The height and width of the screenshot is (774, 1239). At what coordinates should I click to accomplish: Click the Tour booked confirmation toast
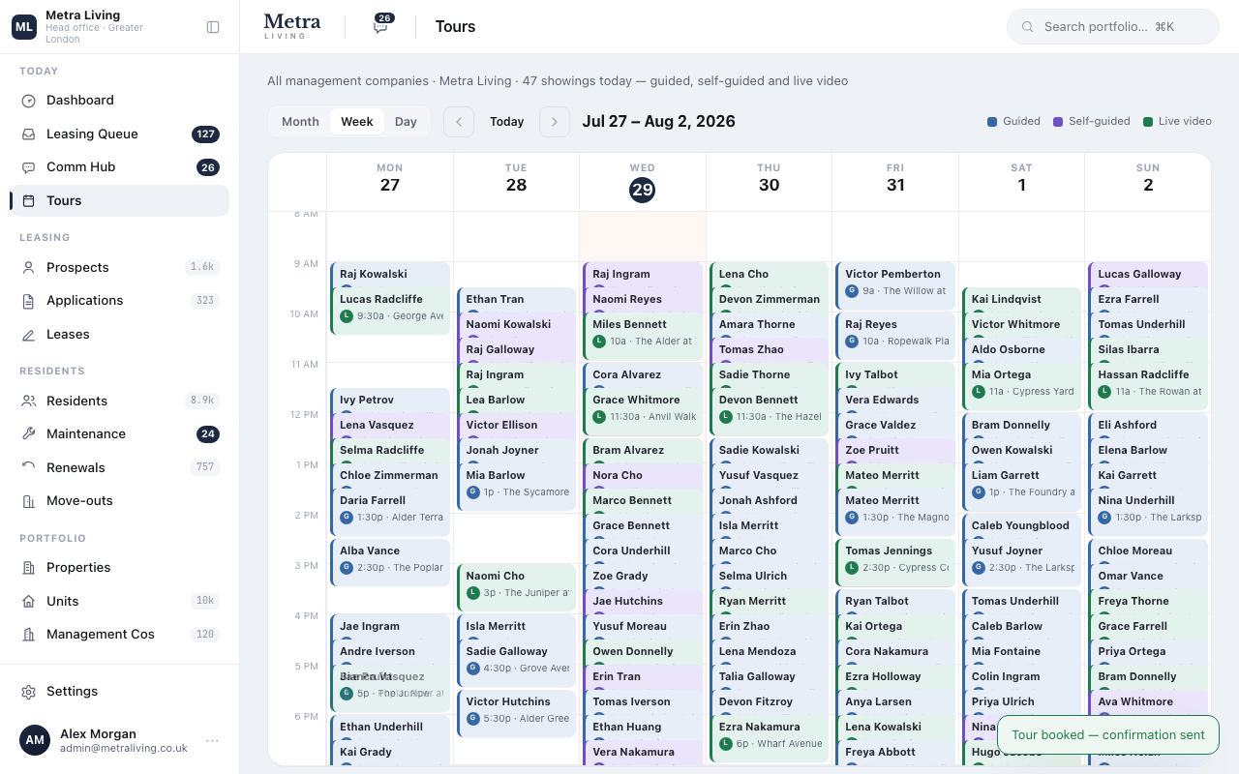click(x=1108, y=735)
